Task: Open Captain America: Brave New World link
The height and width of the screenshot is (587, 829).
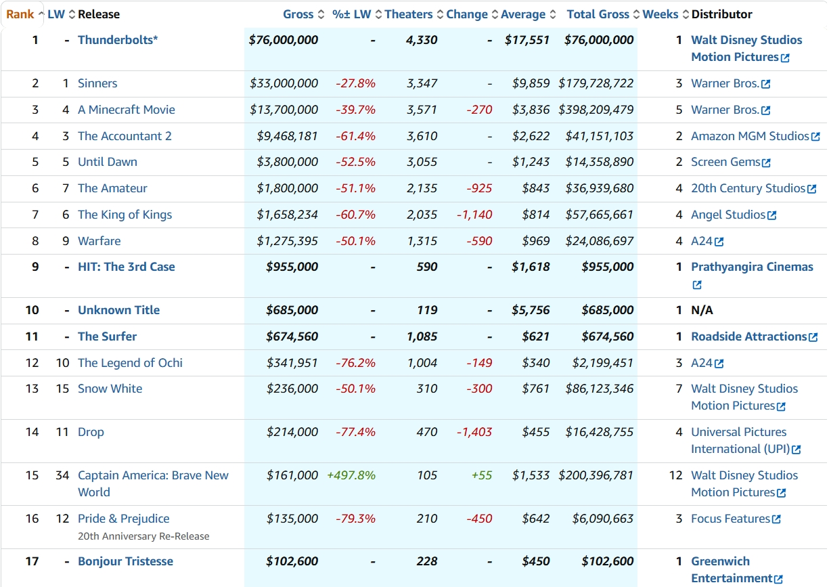Action: coord(154,483)
